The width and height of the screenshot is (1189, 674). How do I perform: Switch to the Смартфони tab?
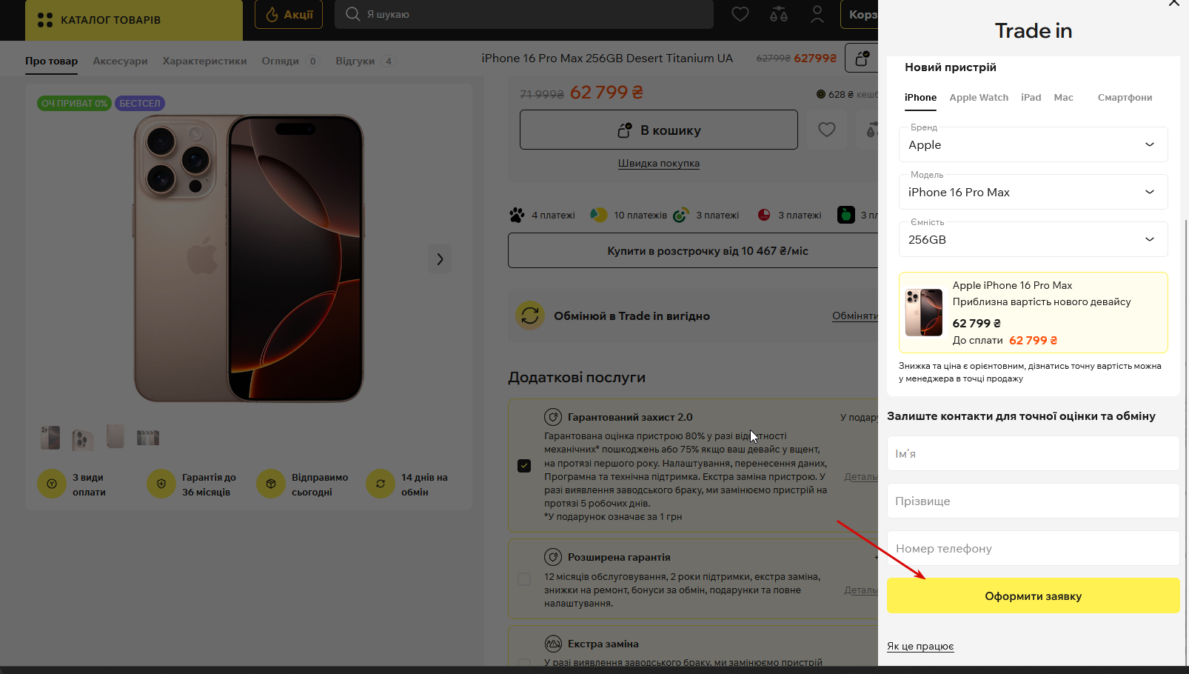1125,98
